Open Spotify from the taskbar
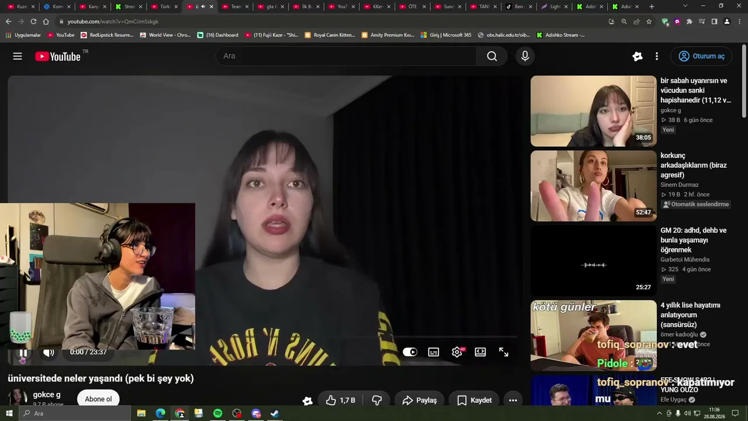The width and height of the screenshot is (748, 421). click(217, 413)
